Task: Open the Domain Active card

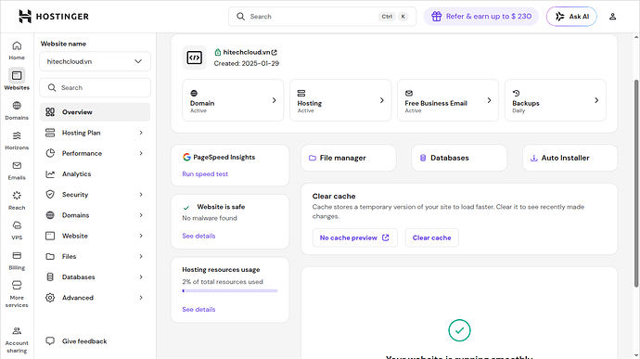Action: [233, 100]
